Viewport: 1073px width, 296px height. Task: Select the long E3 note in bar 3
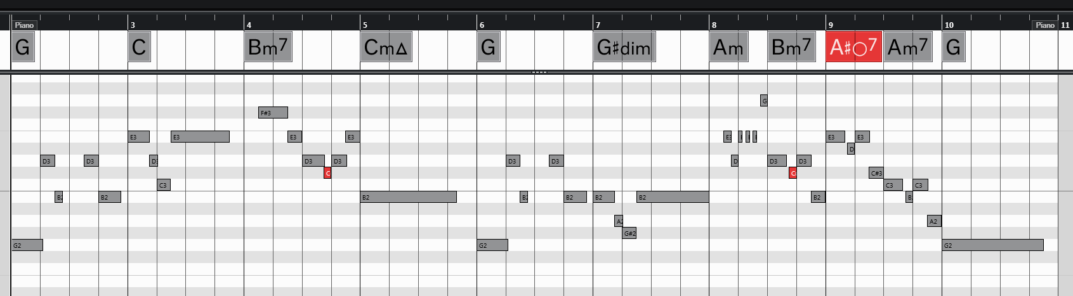pyautogui.click(x=200, y=137)
